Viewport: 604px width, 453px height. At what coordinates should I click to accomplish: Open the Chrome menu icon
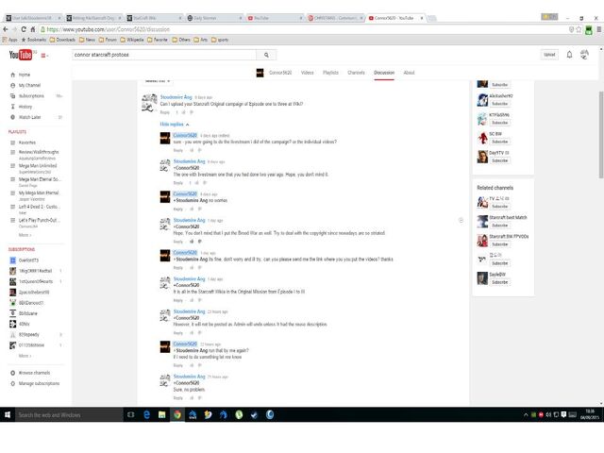click(599, 29)
